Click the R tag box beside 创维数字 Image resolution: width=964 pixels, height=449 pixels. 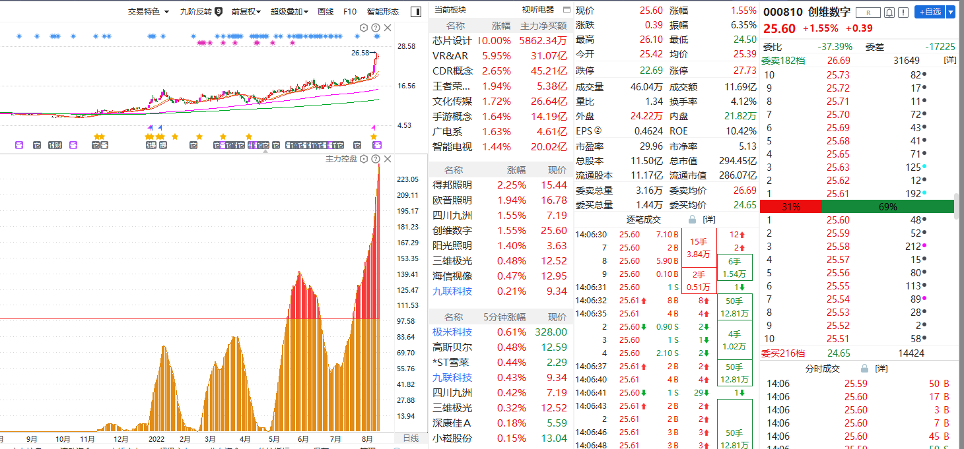tap(868, 12)
